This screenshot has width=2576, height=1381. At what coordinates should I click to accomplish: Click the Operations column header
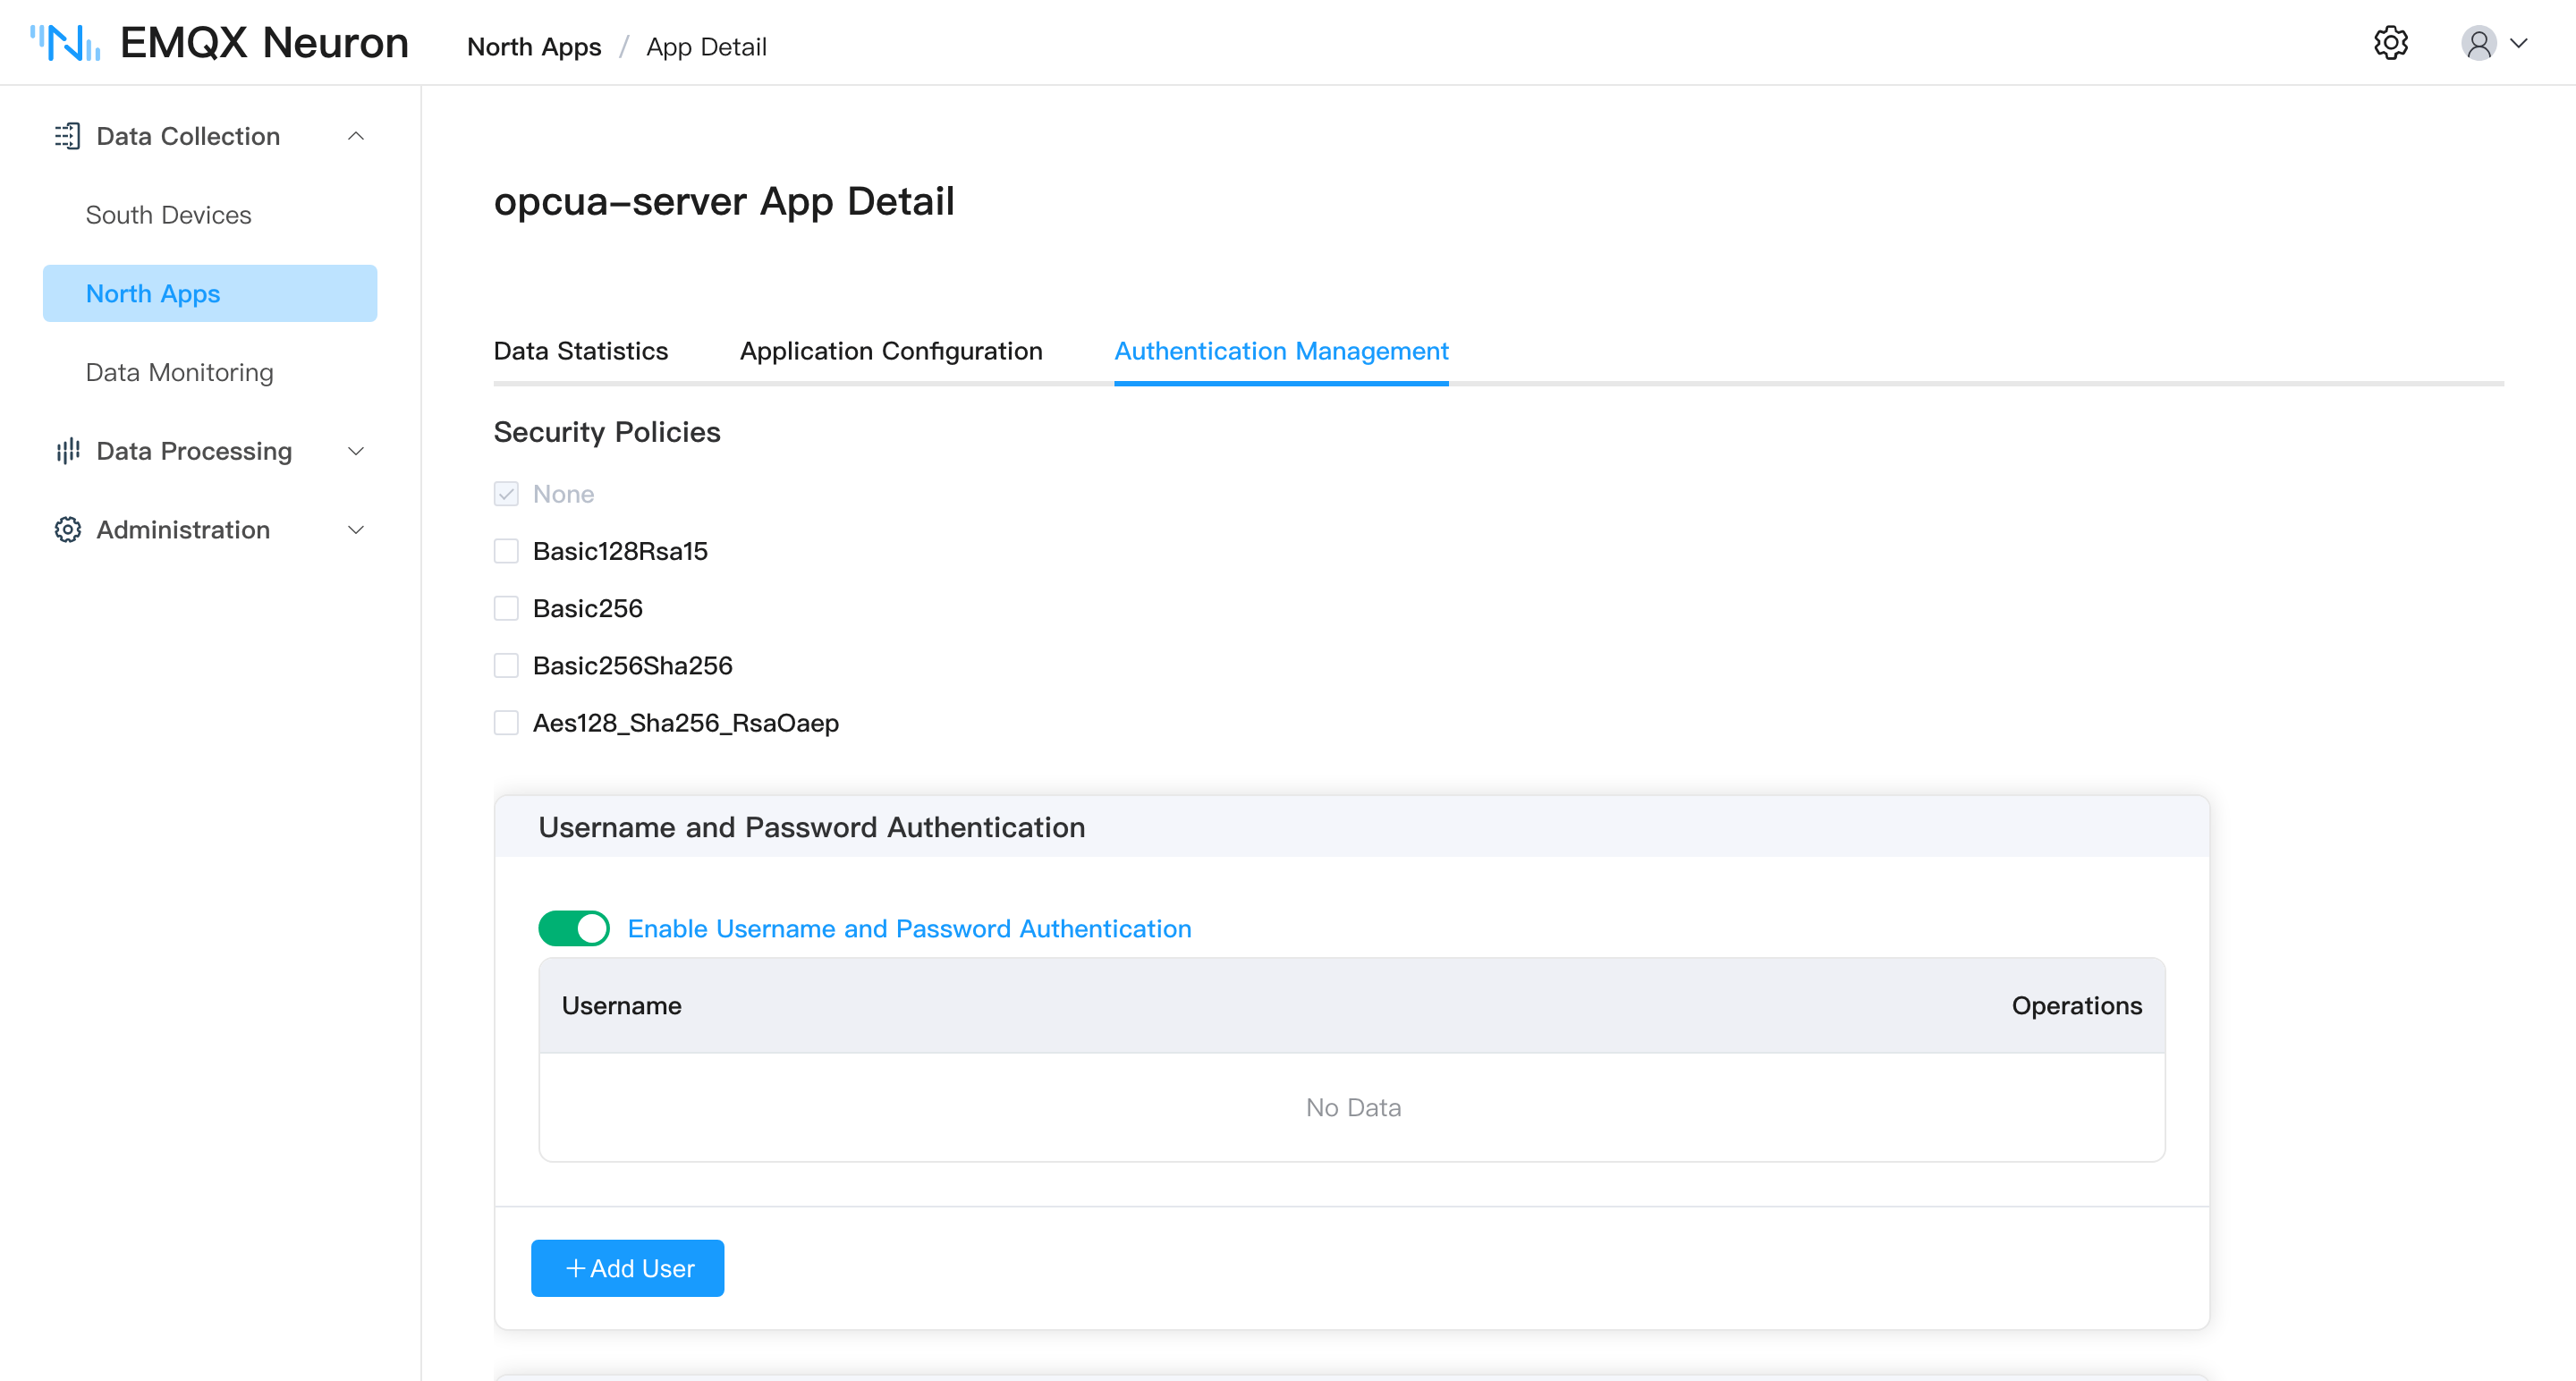2077,1006
